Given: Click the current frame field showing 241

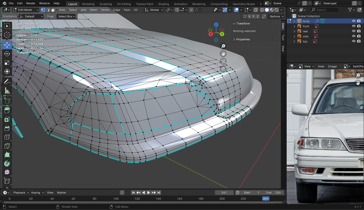Looking at the screenshot, I should pyautogui.click(x=224, y=193).
